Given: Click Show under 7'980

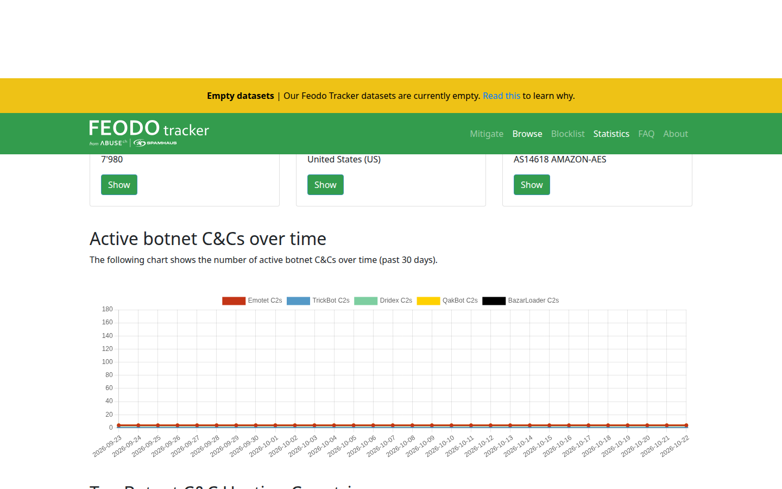Looking at the screenshot, I should click(119, 185).
